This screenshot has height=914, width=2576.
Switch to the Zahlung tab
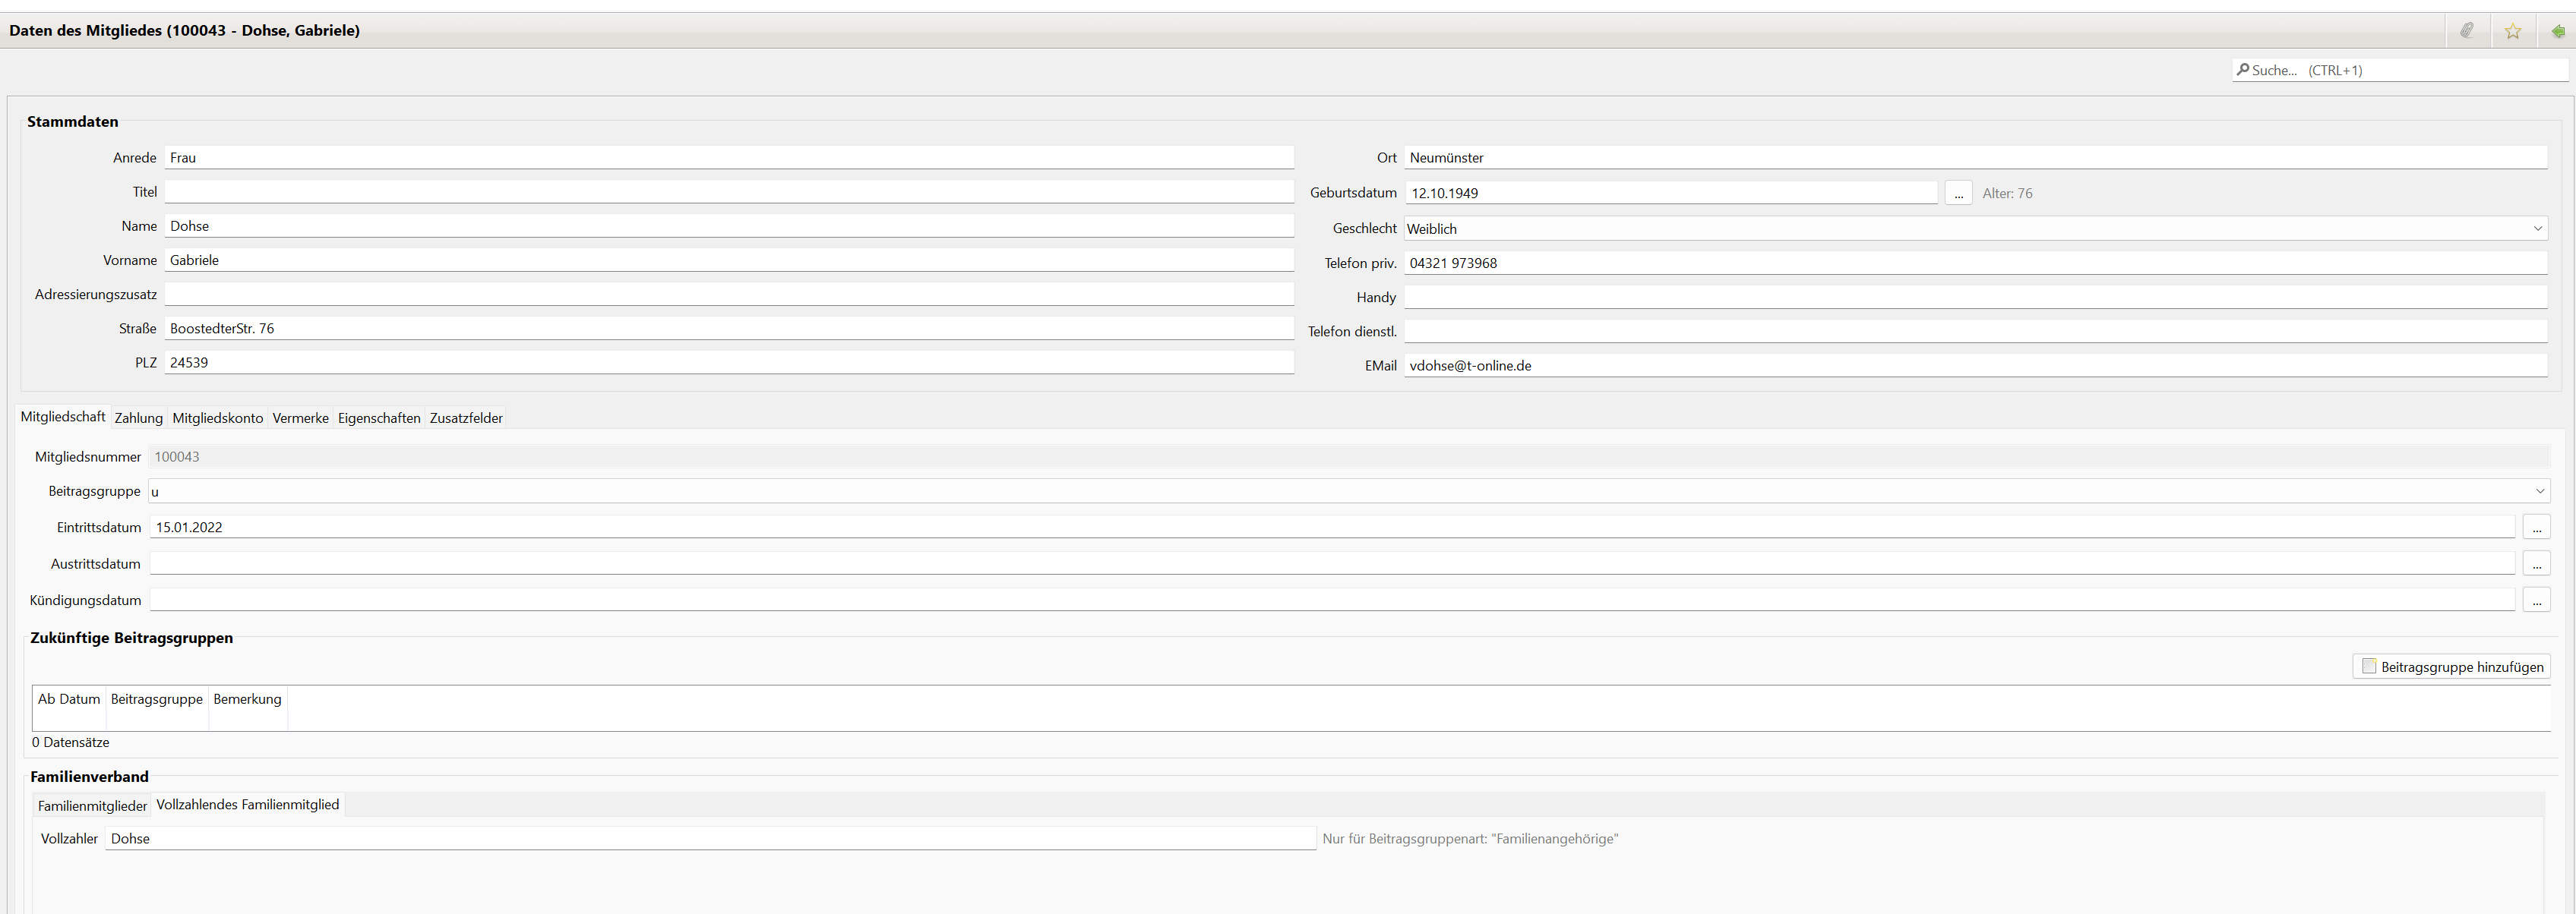pos(138,418)
